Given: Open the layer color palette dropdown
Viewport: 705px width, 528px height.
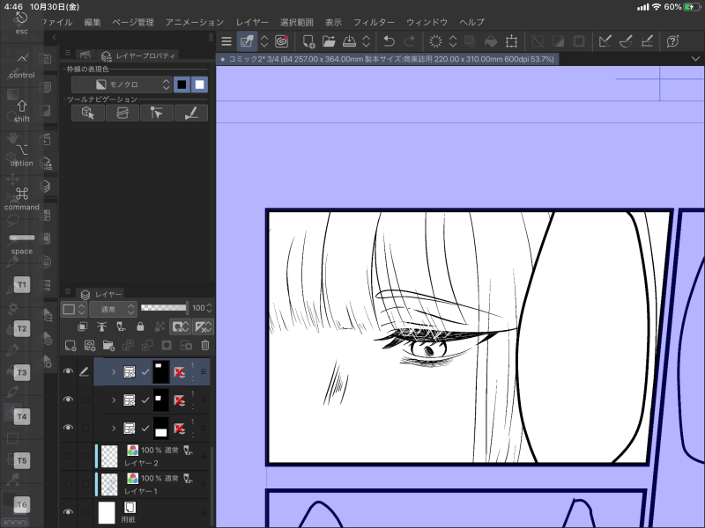Looking at the screenshot, I should pos(75,309).
